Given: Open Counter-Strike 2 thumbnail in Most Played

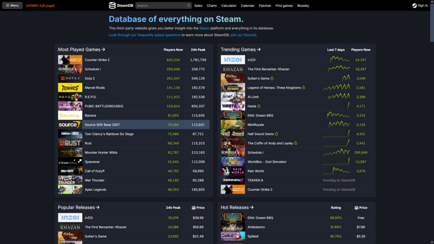Looking at the screenshot, I should click(x=70, y=60).
